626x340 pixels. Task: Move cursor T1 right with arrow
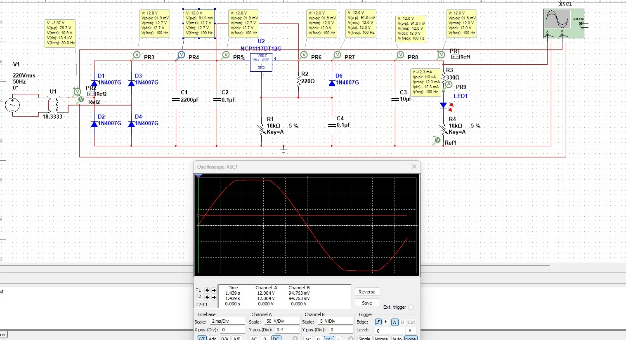pos(214,291)
